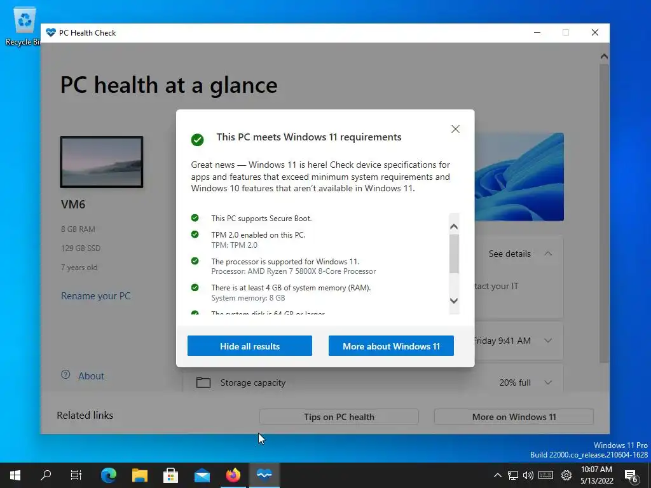Viewport: 651px width, 488px height.
Task: Open More on Windows 11 link button
Action: tap(514, 417)
